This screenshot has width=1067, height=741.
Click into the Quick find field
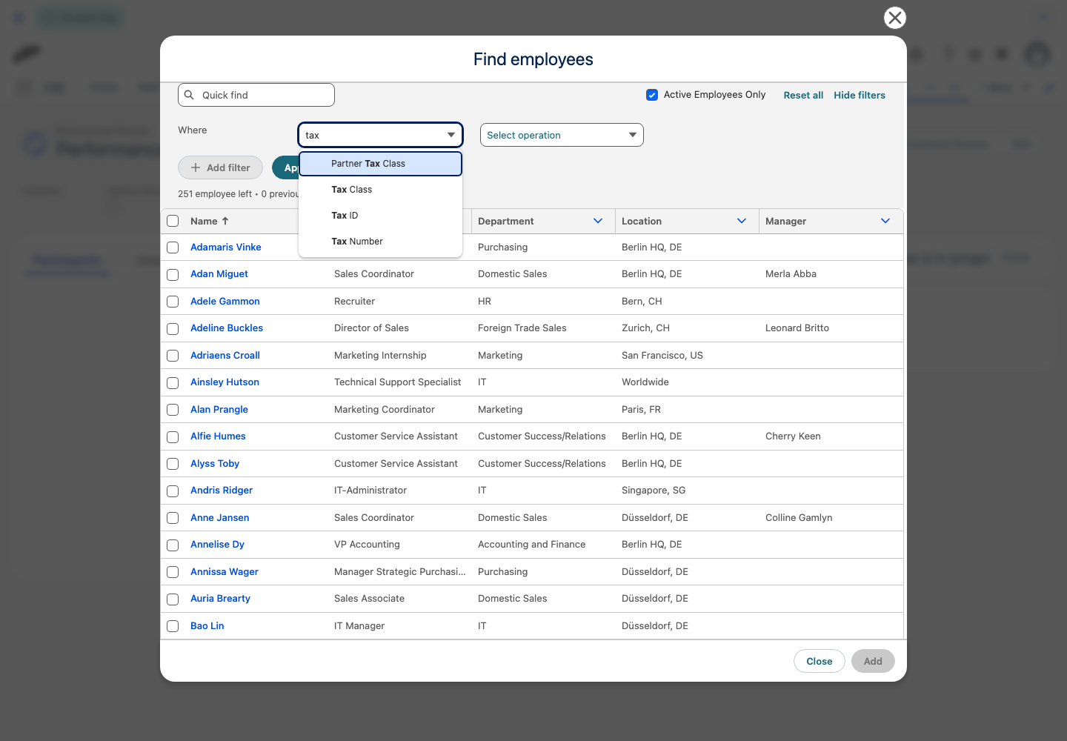coord(256,95)
